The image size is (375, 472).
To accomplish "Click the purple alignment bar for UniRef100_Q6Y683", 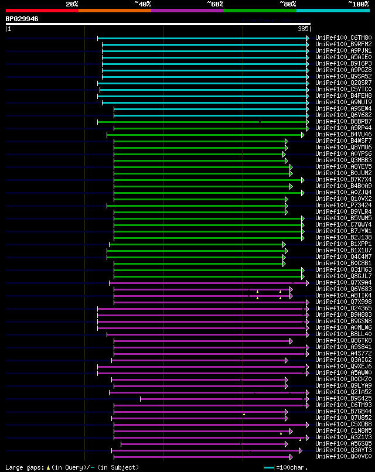I will point(202,289).
